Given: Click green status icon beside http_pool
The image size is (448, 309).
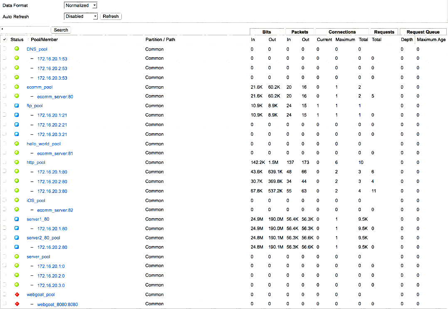Looking at the screenshot, I should 17,162.
